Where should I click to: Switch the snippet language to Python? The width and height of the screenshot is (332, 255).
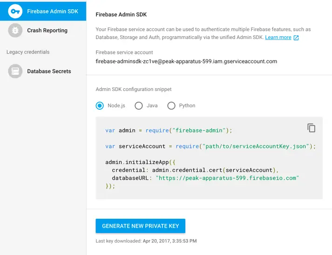[x=171, y=105]
